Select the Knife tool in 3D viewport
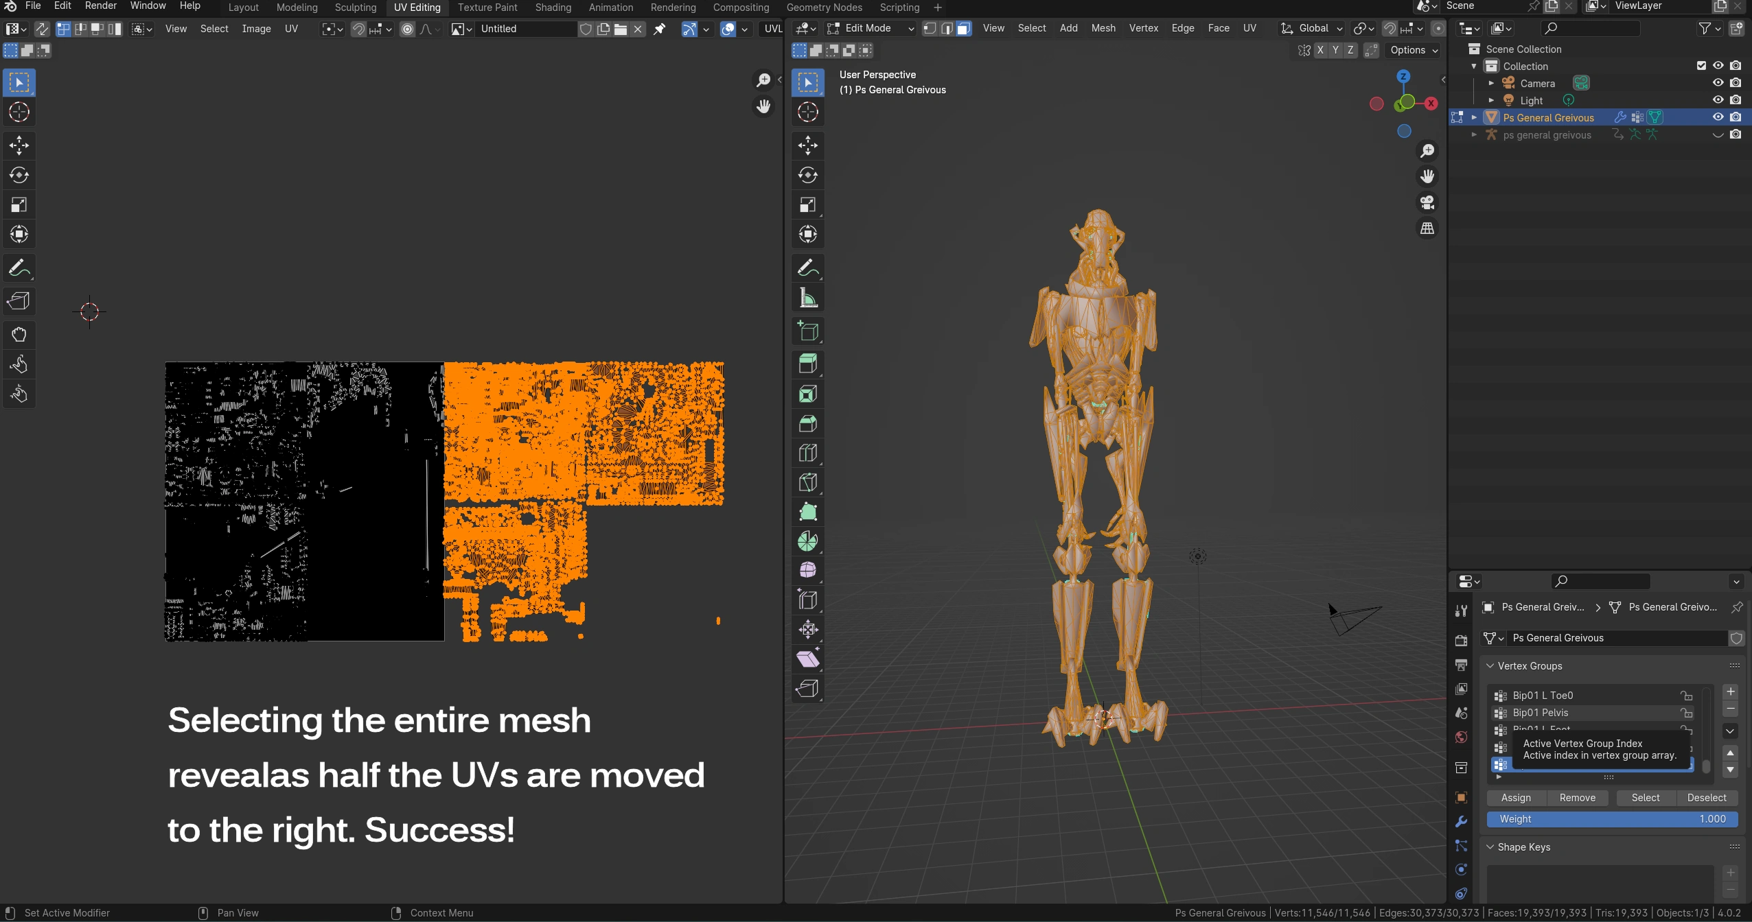 (x=808, y=482)
